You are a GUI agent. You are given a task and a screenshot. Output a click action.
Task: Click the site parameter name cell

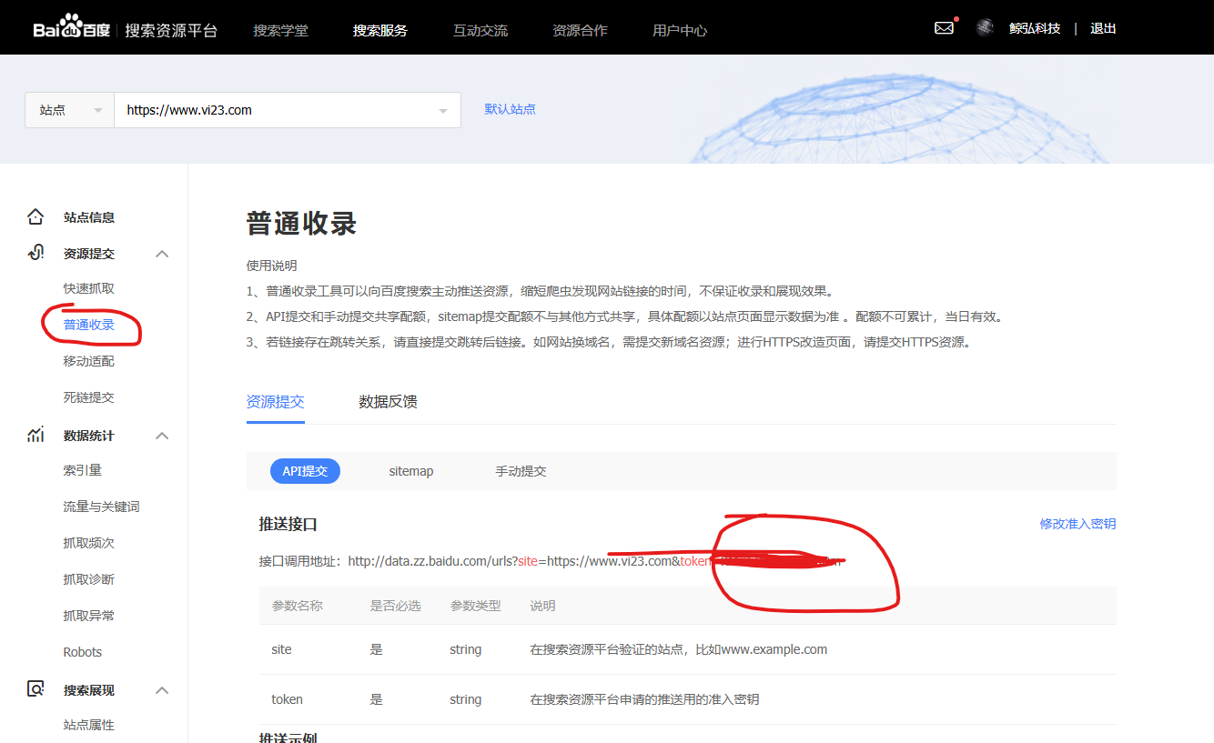[281, 649]
